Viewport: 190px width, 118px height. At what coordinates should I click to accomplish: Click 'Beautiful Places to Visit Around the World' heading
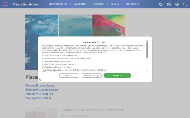coord(93,110)
